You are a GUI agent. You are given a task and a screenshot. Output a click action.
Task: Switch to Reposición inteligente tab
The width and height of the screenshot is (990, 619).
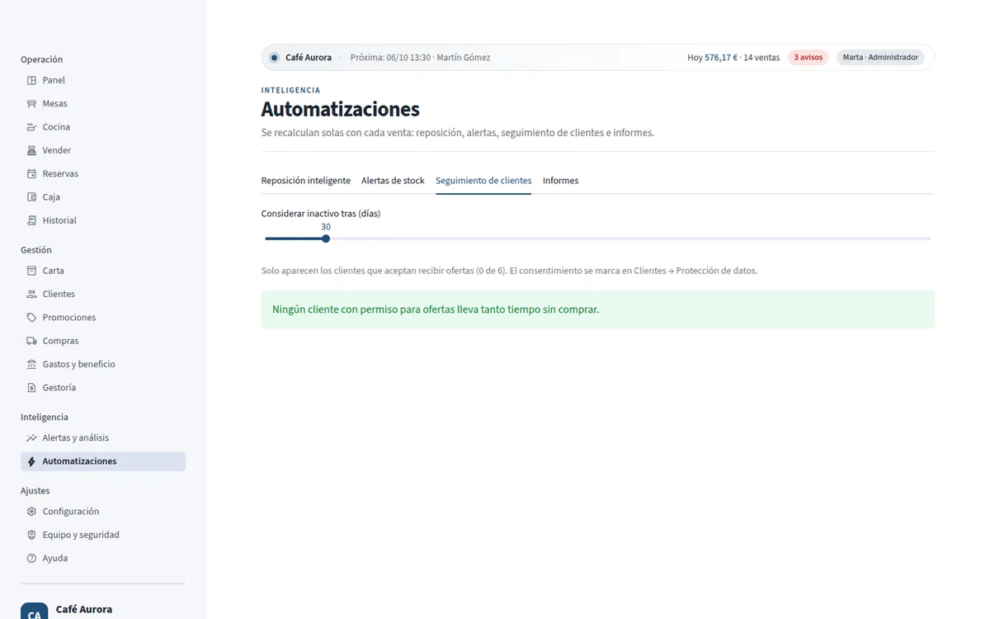click(x=306, y=181)
